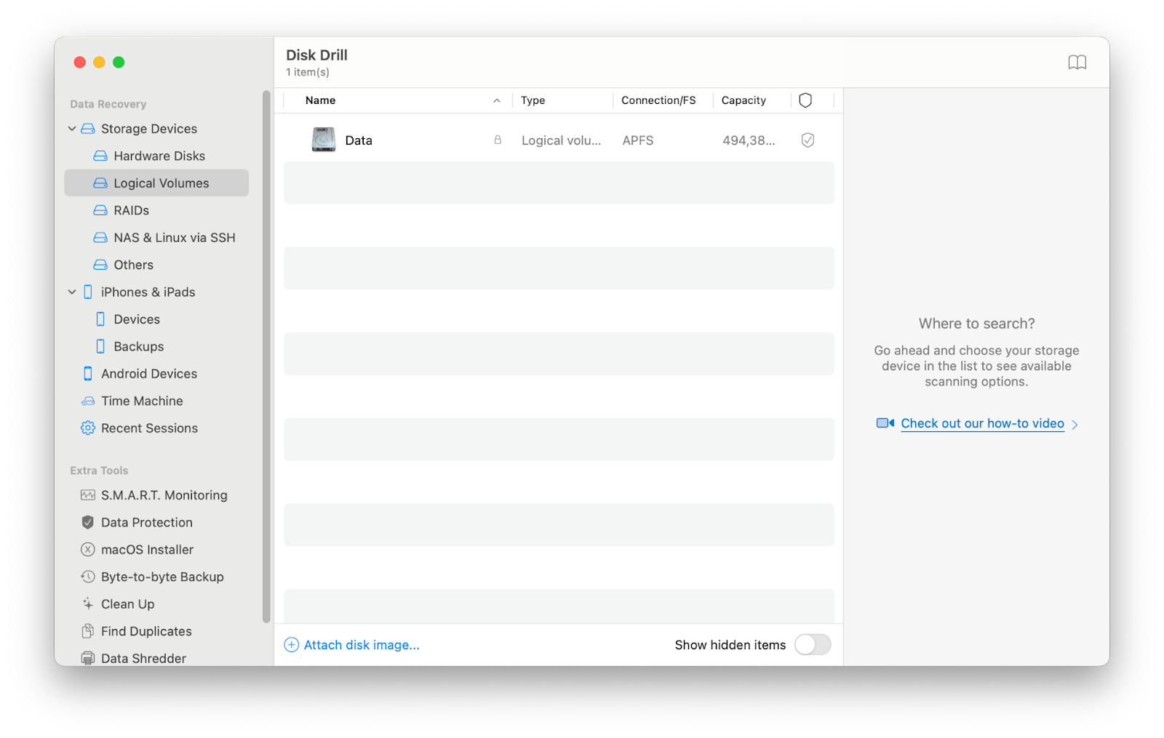The image size is (1164, 738).
Task: Click the Logical volu... type cell
Action: (x=562, y=140)
